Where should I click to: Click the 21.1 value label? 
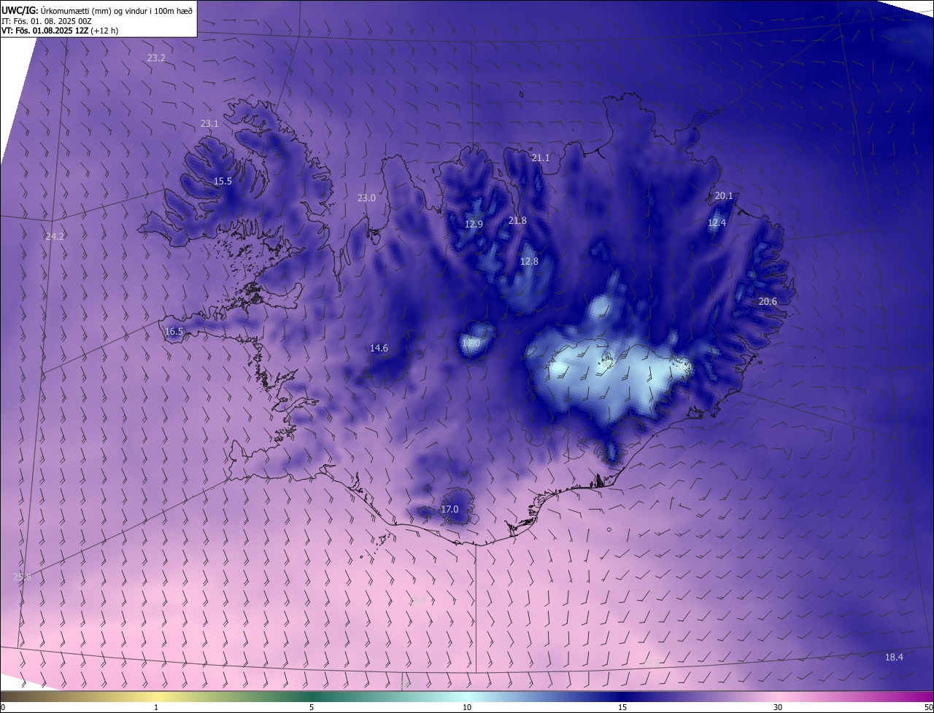[541, 158]
